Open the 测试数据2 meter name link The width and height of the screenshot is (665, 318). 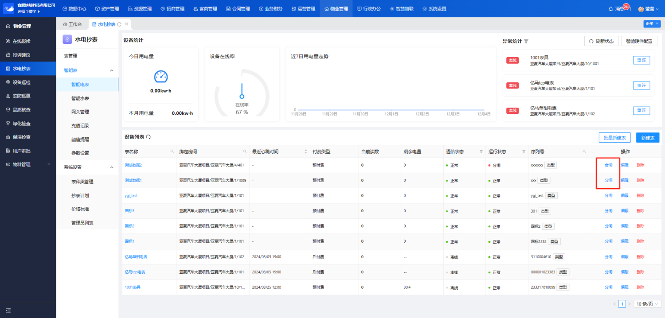point(133,165)
